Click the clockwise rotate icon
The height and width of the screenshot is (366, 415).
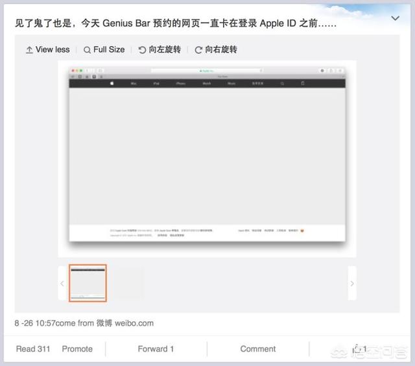click(x=198, y=50)
